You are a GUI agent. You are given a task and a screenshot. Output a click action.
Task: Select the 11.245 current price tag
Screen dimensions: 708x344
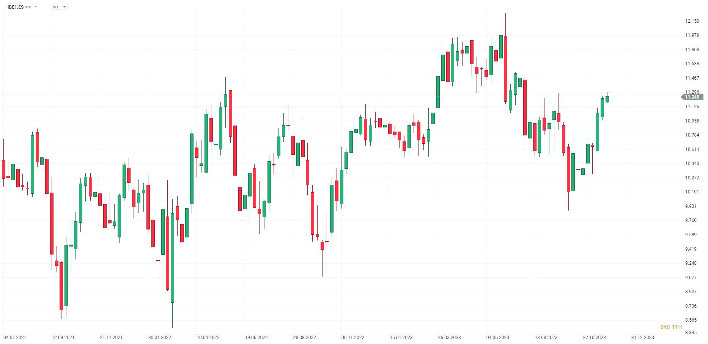pyautogui.click(x=692, y=97)
